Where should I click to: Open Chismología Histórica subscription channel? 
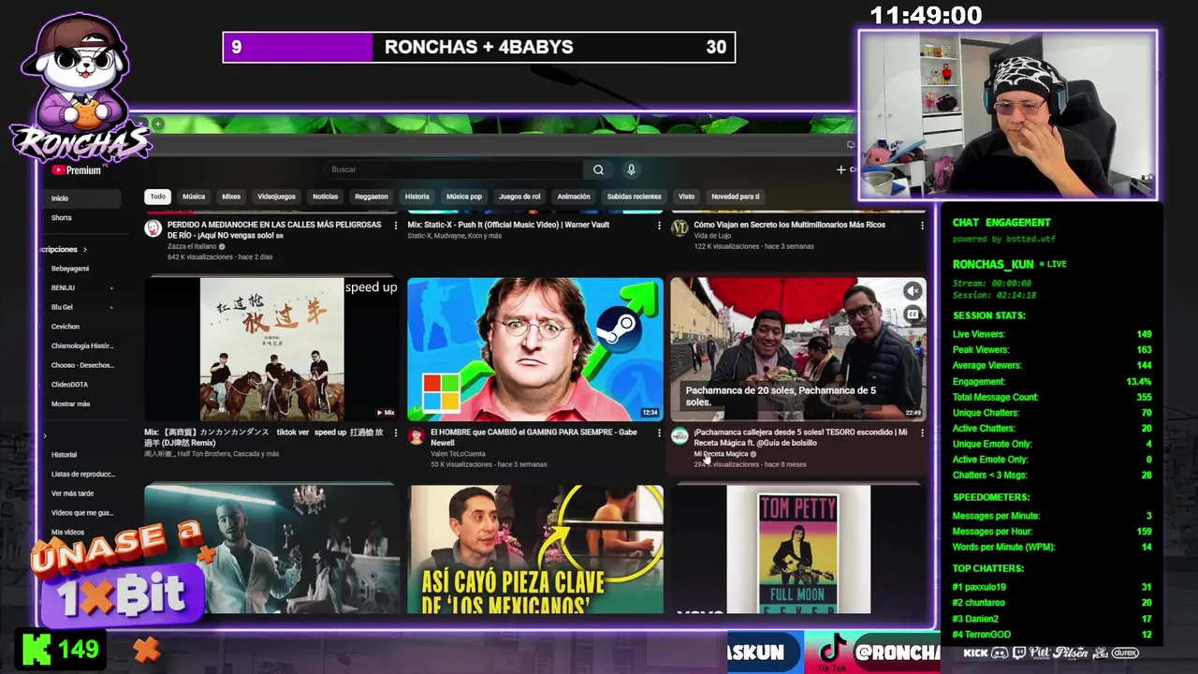point(82,346)
